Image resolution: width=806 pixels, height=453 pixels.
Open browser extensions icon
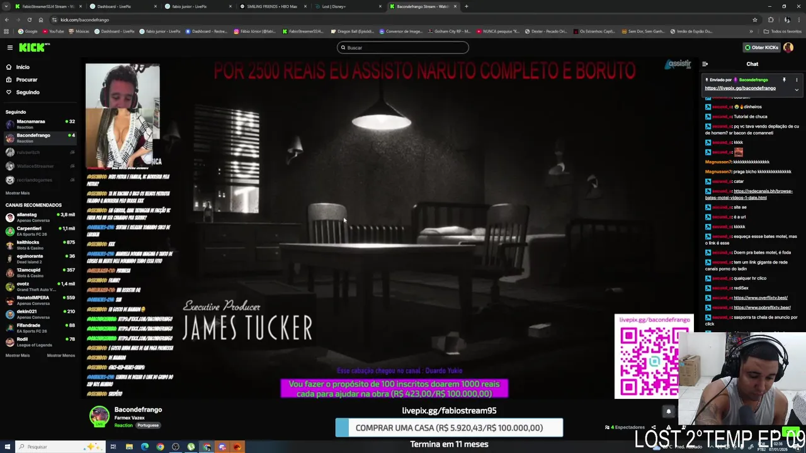771,20
